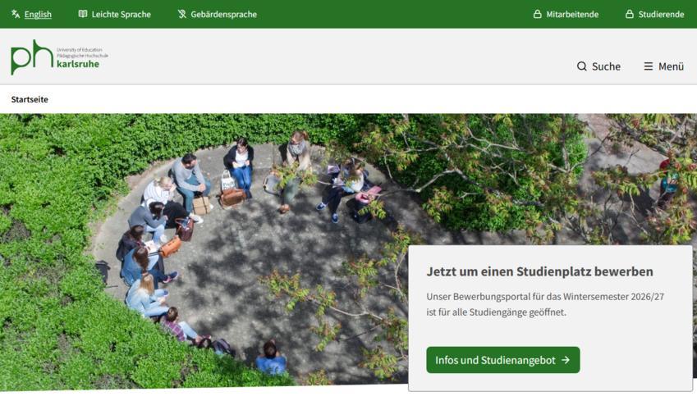Click the book icon for Leichte Sprache
This screenshot has width=697, height=410.
click(x=83, y=14)
